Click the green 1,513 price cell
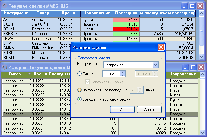Image resolution: width=207 pixels, height=137 pixels. pyautogui.click(x=127, y=24)
